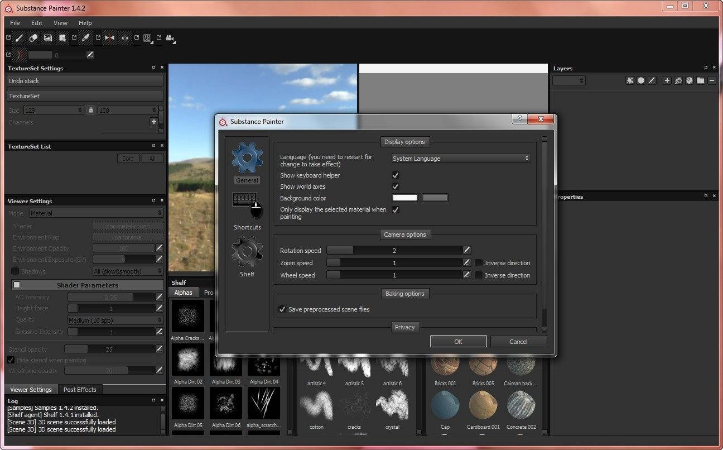This screenshot has height=450, width=723.
Task: Select the Alphas shelf tab
Action: coord(183,293)
